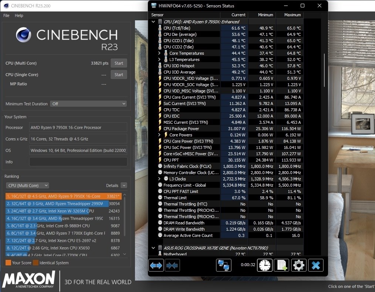Open the Details dropdown arrow in Ranking
This screenshot has width=375, height=292.
pos(124,186)
